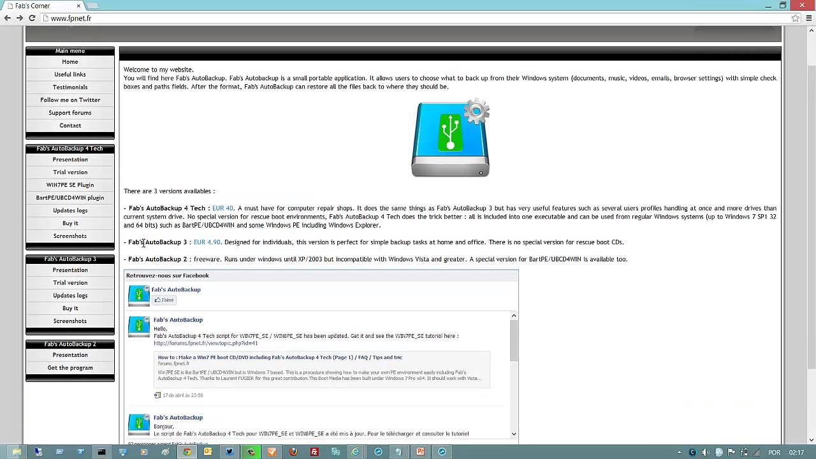Bookmark this page with the star icon
Viewport: 816px width, 459px height.
[x=796, y=18]
